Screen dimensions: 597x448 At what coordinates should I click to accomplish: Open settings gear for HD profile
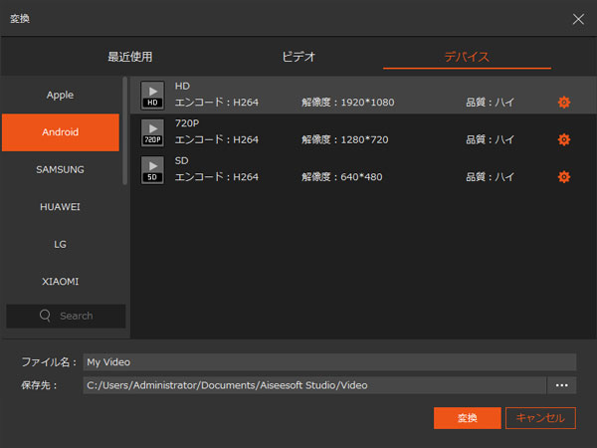tap(564, 103)
